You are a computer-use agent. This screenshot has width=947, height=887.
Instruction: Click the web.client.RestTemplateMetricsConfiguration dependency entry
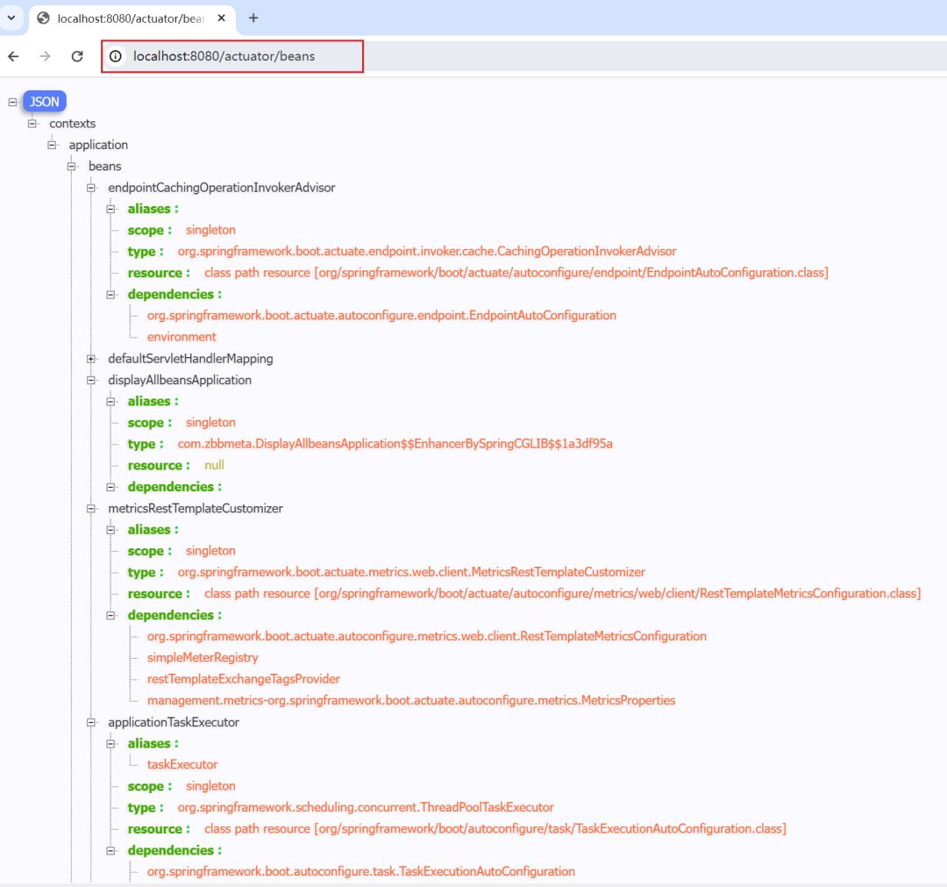427,636
